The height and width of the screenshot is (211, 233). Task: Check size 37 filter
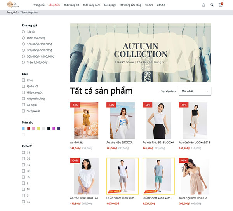[23, 165]
